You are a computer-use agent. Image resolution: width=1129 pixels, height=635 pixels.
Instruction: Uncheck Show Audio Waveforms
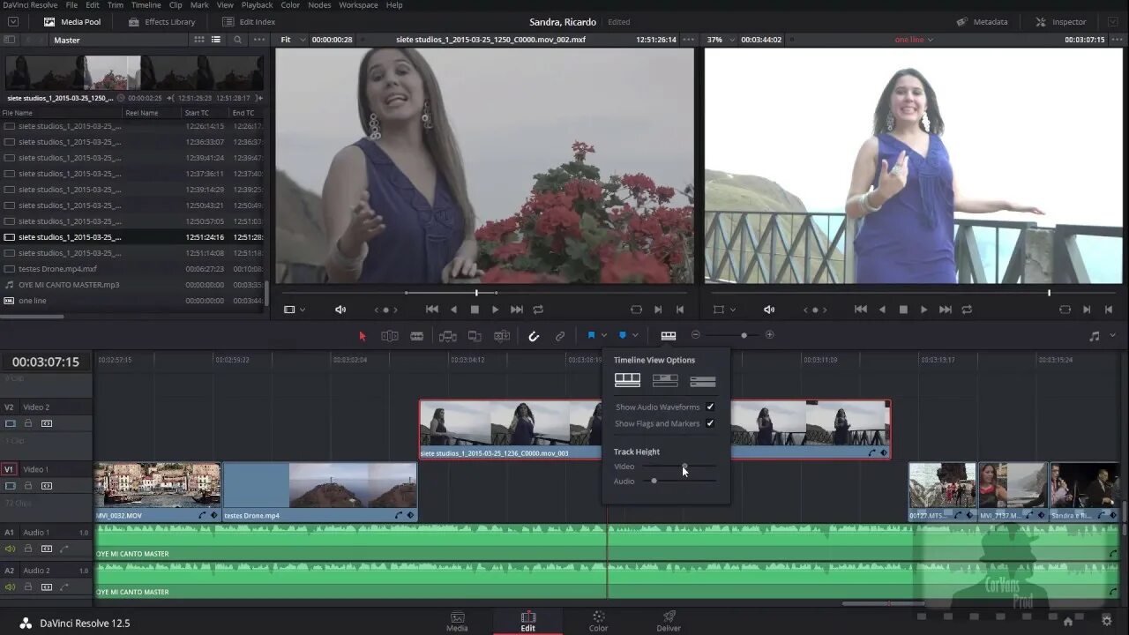click(x=710, y=407)
